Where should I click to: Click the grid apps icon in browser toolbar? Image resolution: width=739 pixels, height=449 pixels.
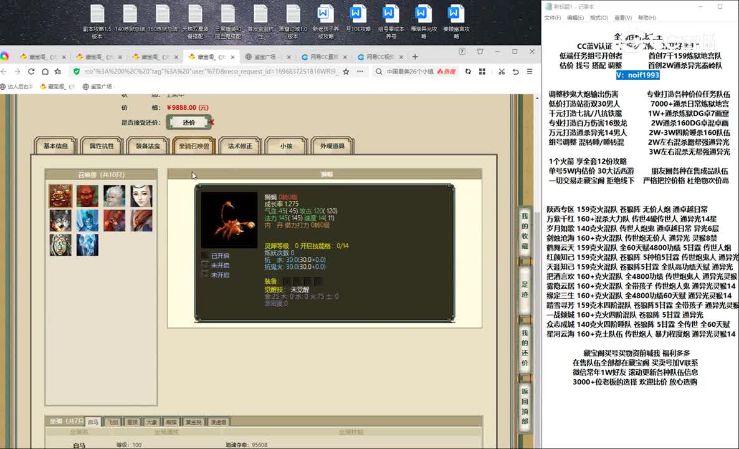tap(482, 72)
